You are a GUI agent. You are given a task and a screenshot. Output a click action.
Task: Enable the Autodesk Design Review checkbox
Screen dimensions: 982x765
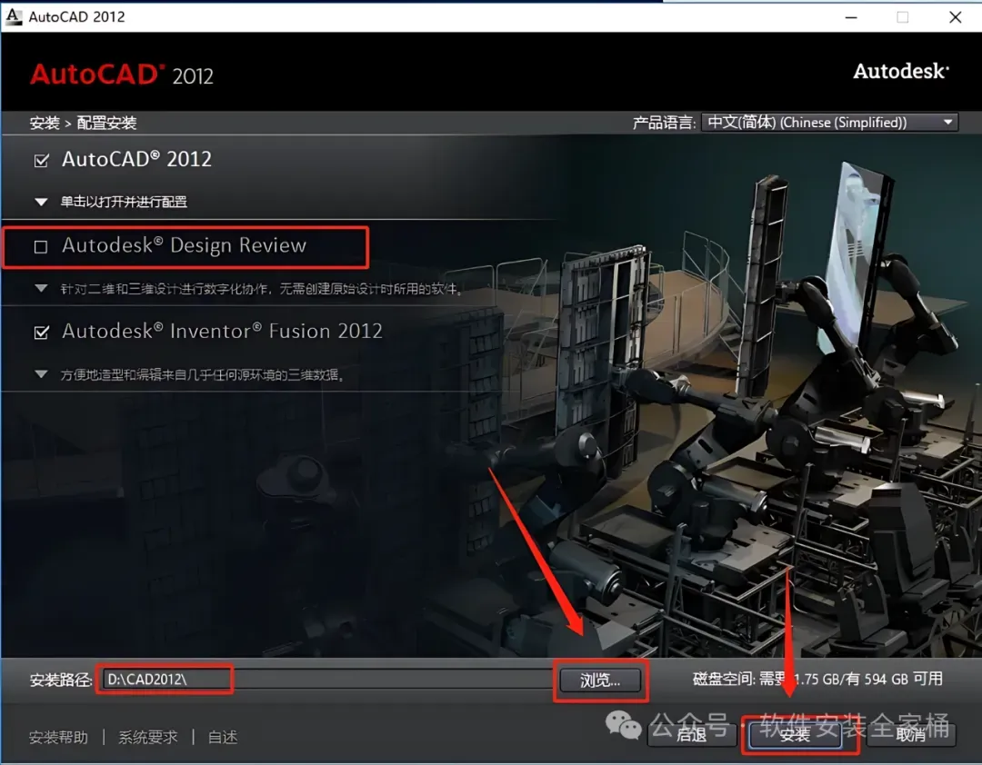pyautogui.click(x=41, y=246)
